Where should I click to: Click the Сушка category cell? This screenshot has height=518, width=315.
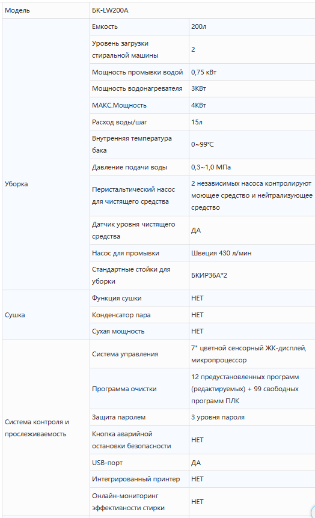[x=46, y=315]
